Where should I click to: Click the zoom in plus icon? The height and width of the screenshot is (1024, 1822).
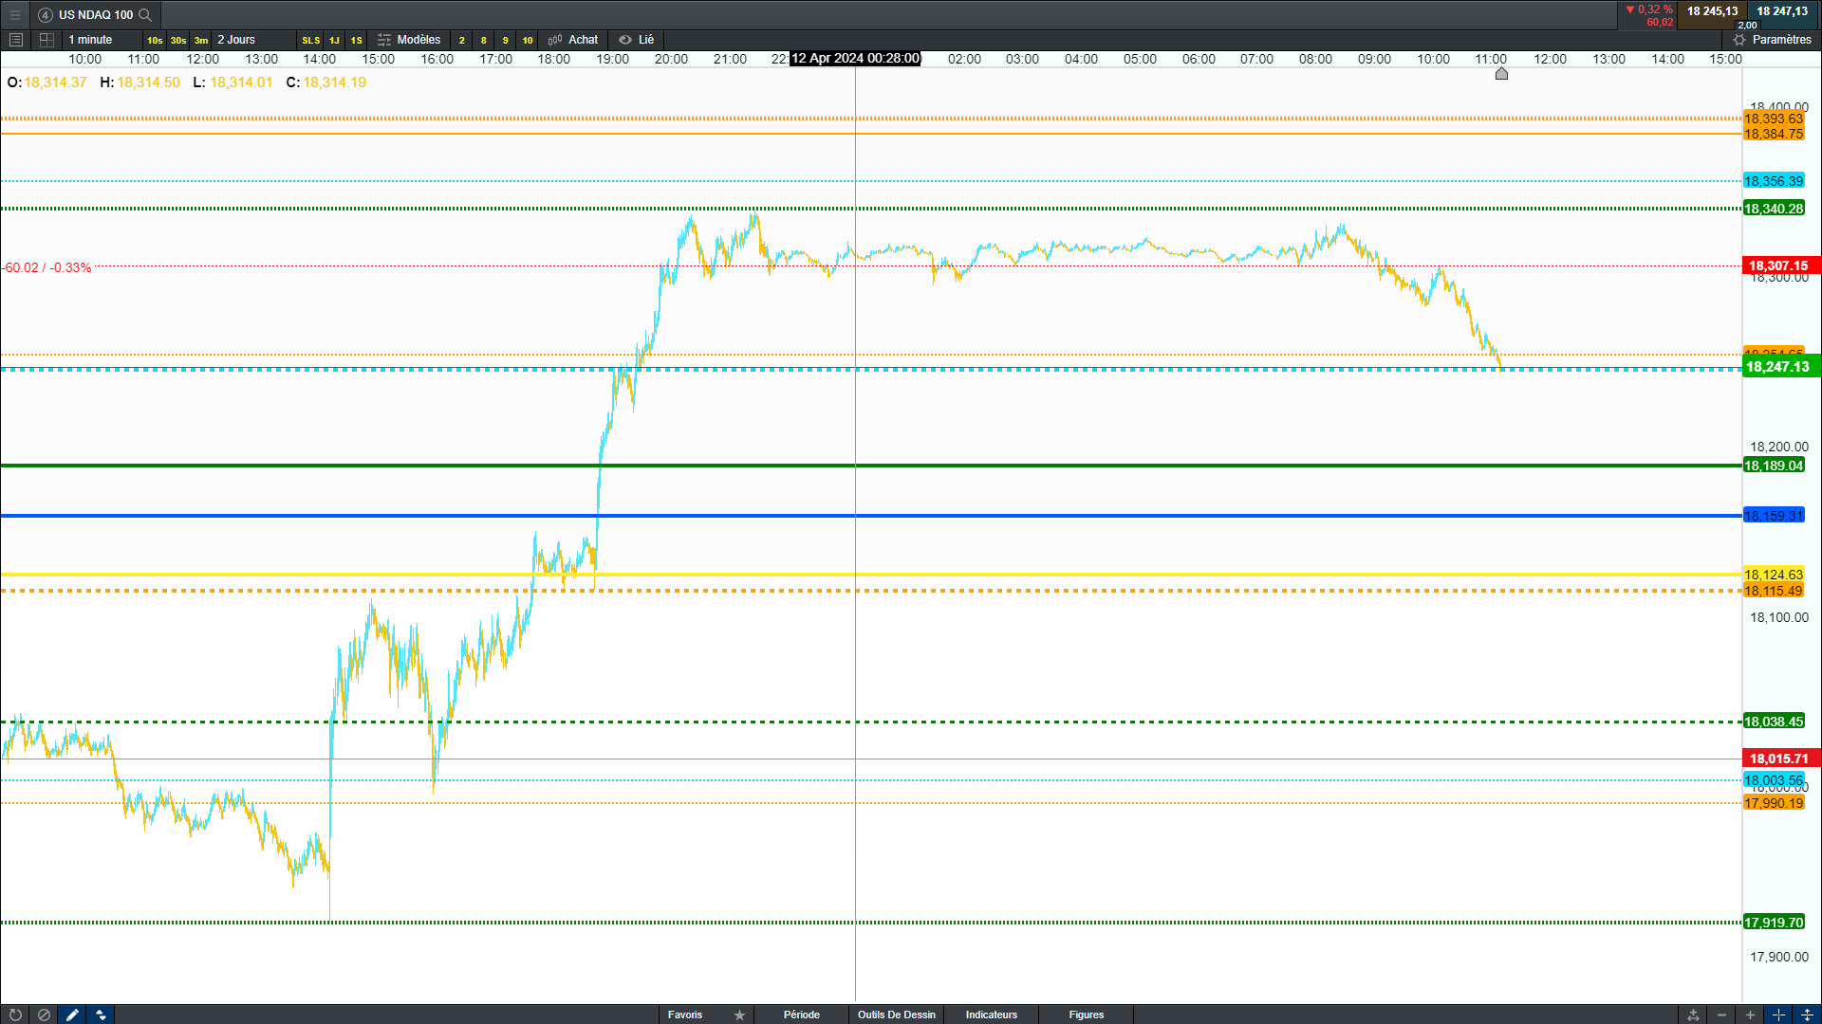[x=1750, y=1015]
